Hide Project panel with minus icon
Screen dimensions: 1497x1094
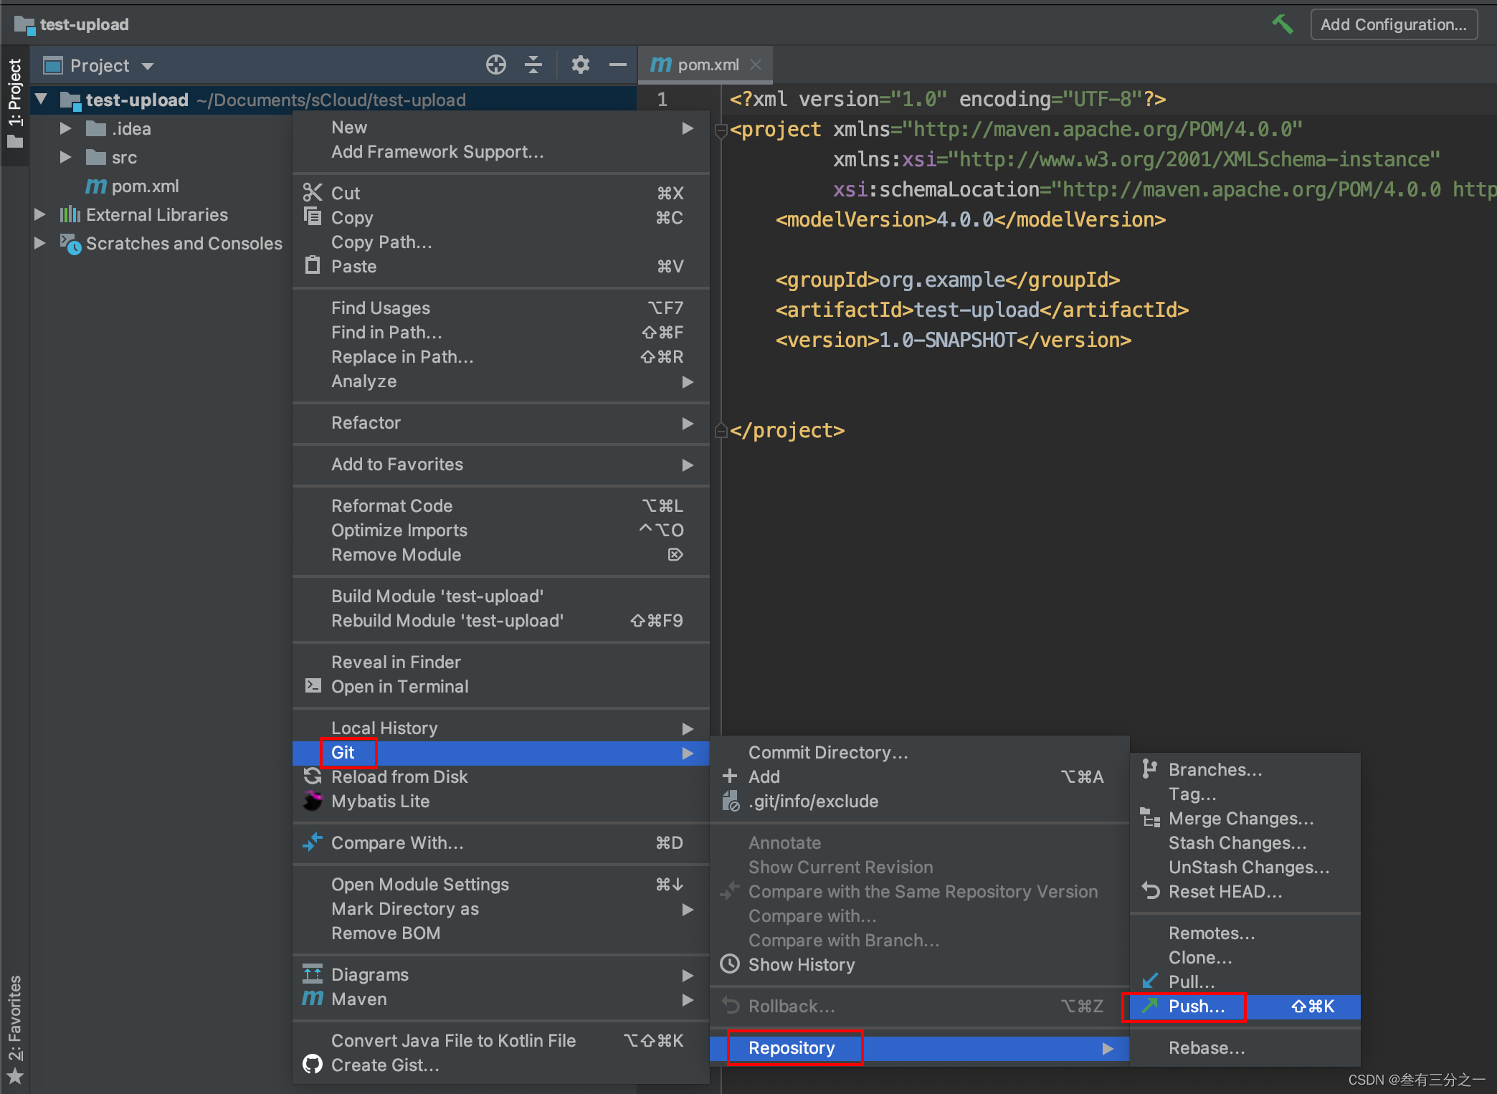pyautogui.click(x=617, y=65)
